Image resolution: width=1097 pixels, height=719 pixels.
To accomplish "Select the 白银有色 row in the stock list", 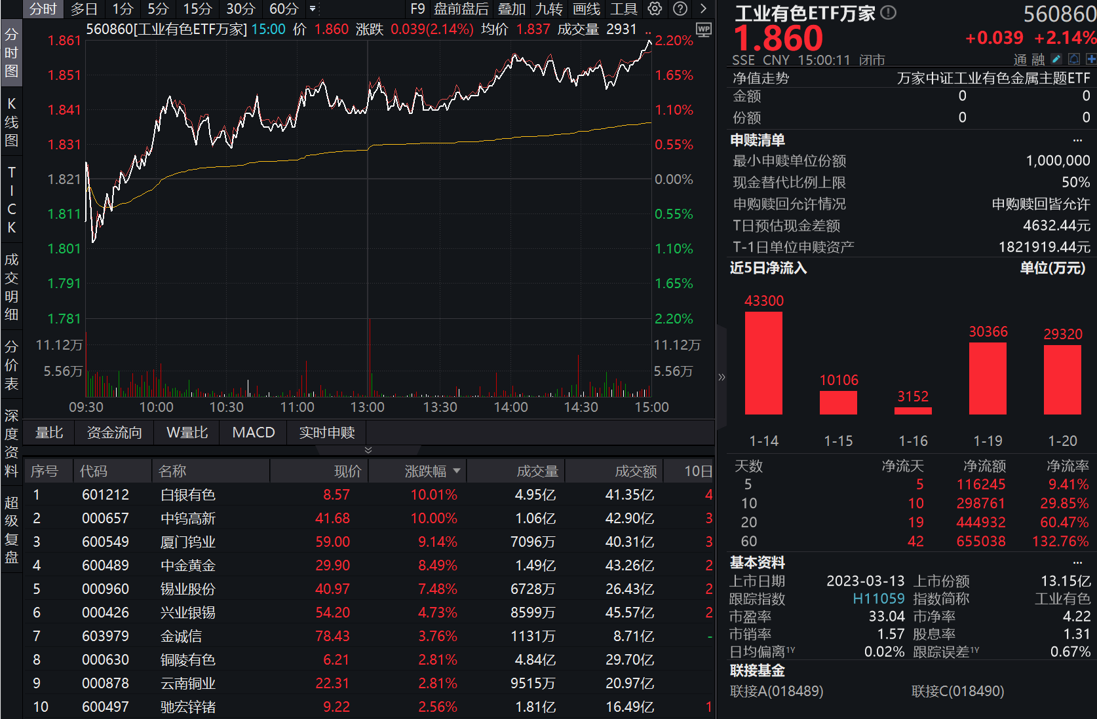I will point(187,495).
